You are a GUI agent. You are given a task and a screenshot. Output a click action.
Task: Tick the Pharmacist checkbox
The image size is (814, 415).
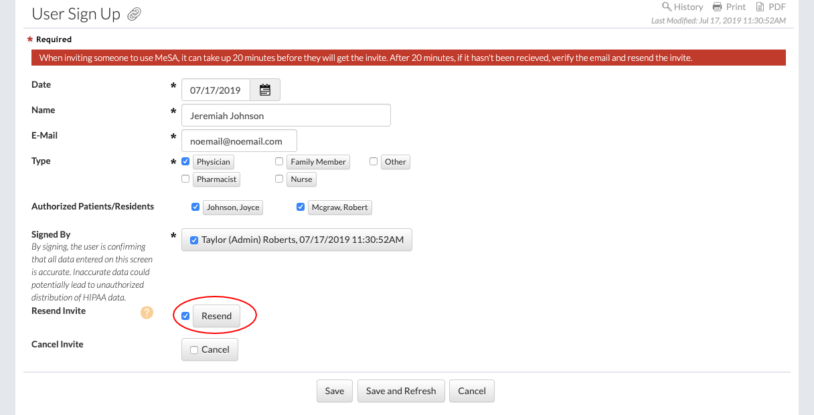coord(185,179)
